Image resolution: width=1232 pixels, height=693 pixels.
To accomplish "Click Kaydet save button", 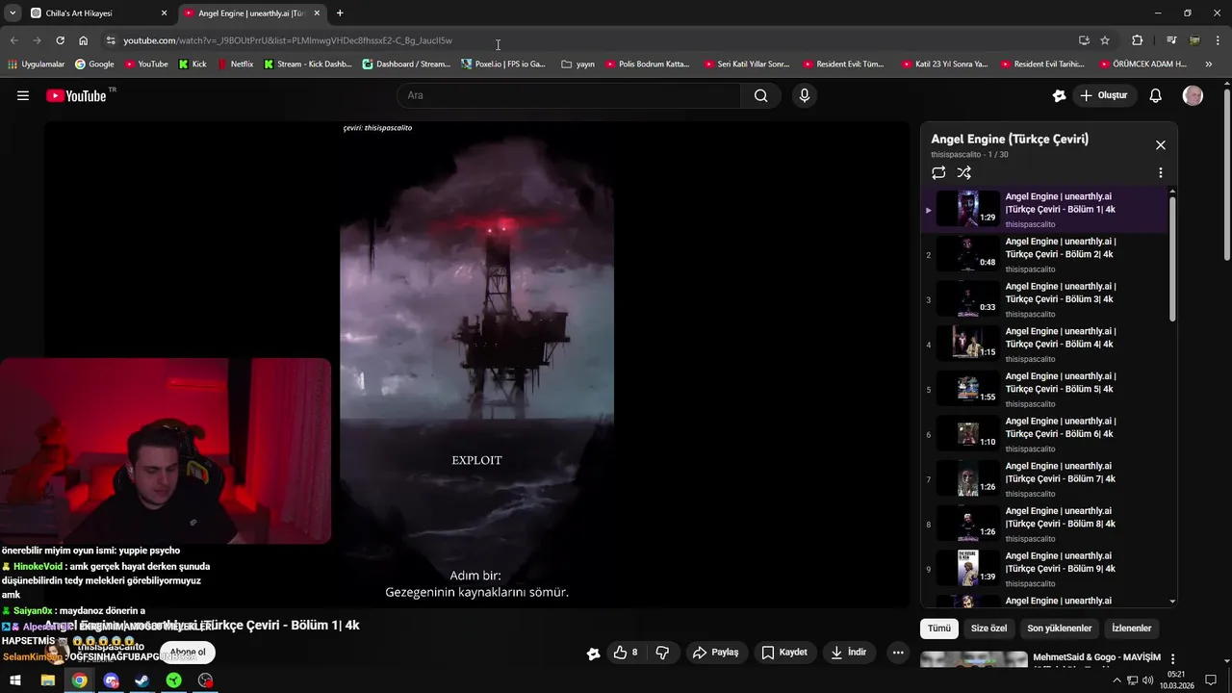I will click(784, 653).
